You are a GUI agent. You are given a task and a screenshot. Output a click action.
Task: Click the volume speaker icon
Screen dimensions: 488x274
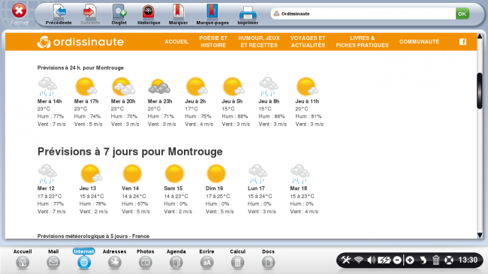(371, 260)
